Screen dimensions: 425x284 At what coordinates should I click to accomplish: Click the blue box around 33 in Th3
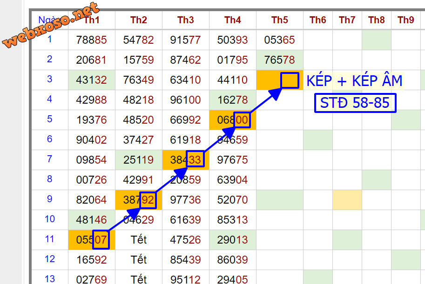click(x=195, y=159)
